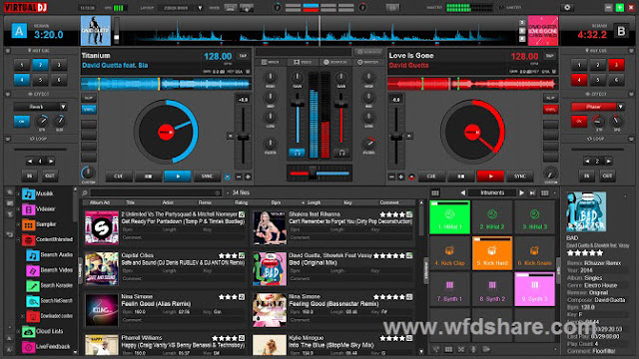Trigger the Kick Clap sampler pad
This screenshot has height=359, width=639.
pyautogui.click(x=449, y=253)
